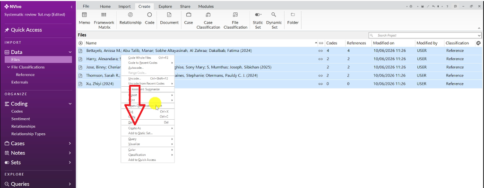Create a new Folder from ribbon
Screen dimensions: 484x188
293,18
